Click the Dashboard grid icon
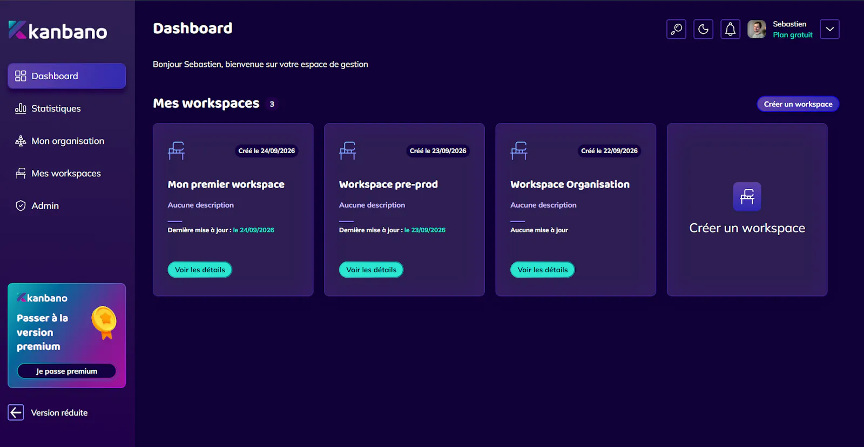The width and height of the screenshot is (864, 447). tap(21, 76)
